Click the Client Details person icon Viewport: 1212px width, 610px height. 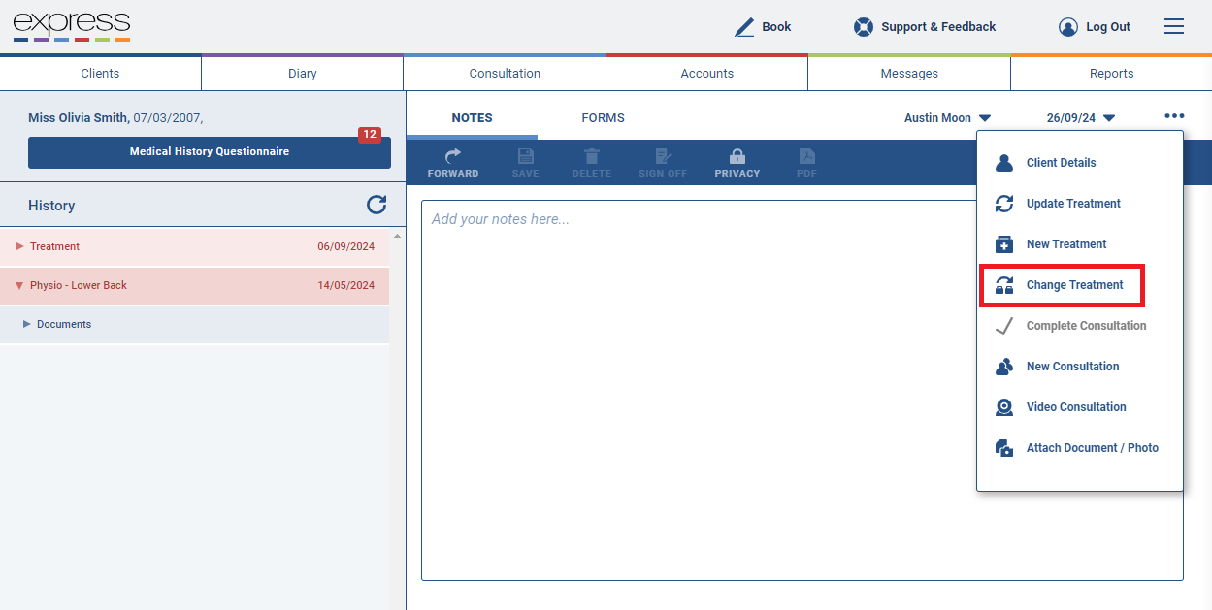point(1004,163)
